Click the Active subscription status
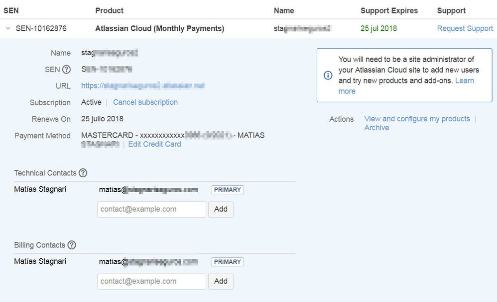This screenshot has width=497, height=302. coord(91,102)
